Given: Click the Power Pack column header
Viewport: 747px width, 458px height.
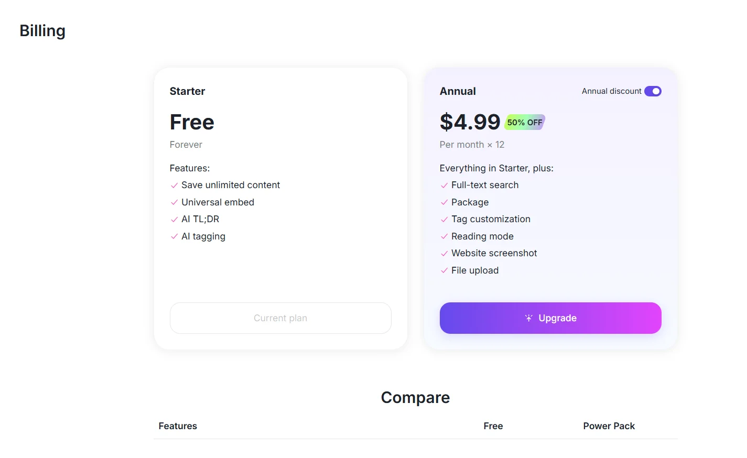Looking at the screenshot, I should pyautogui.click(x=609, y=426).
